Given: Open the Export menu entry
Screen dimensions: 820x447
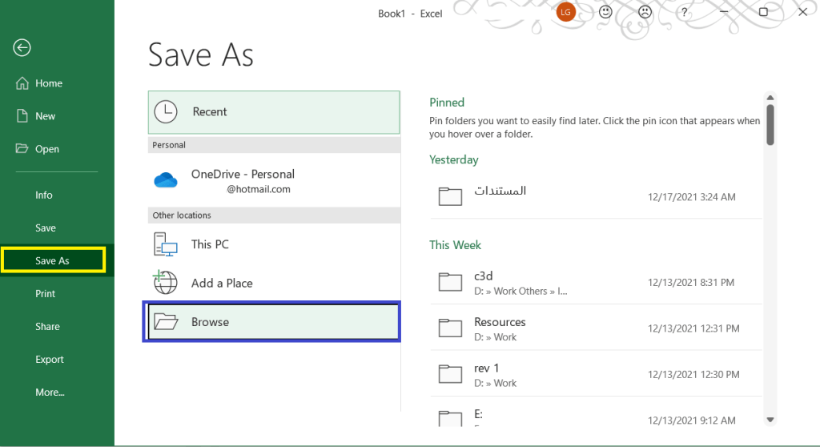Looking at the screenshot, I should point(50,360).
